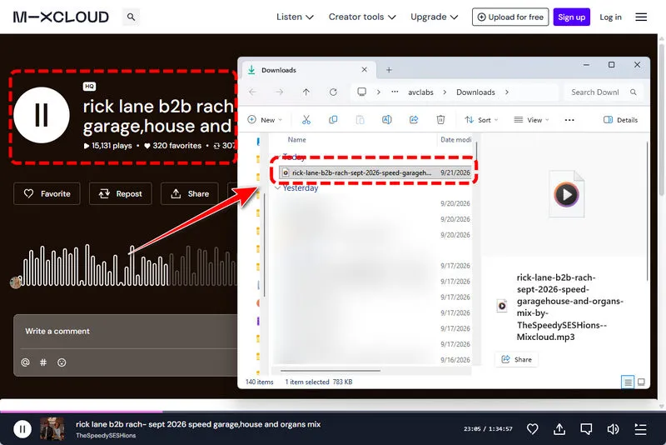Click the avclabs breadcrumb

(x=420, y=92)
